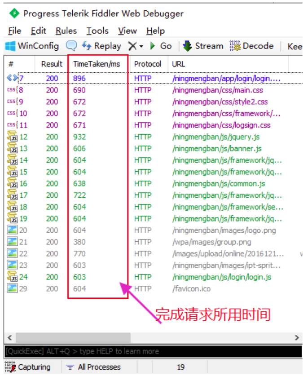The width and height of the screenshot is (303, 375).
Task: Click the horizontal scrollbar thumb
Action: click(73, 338)
